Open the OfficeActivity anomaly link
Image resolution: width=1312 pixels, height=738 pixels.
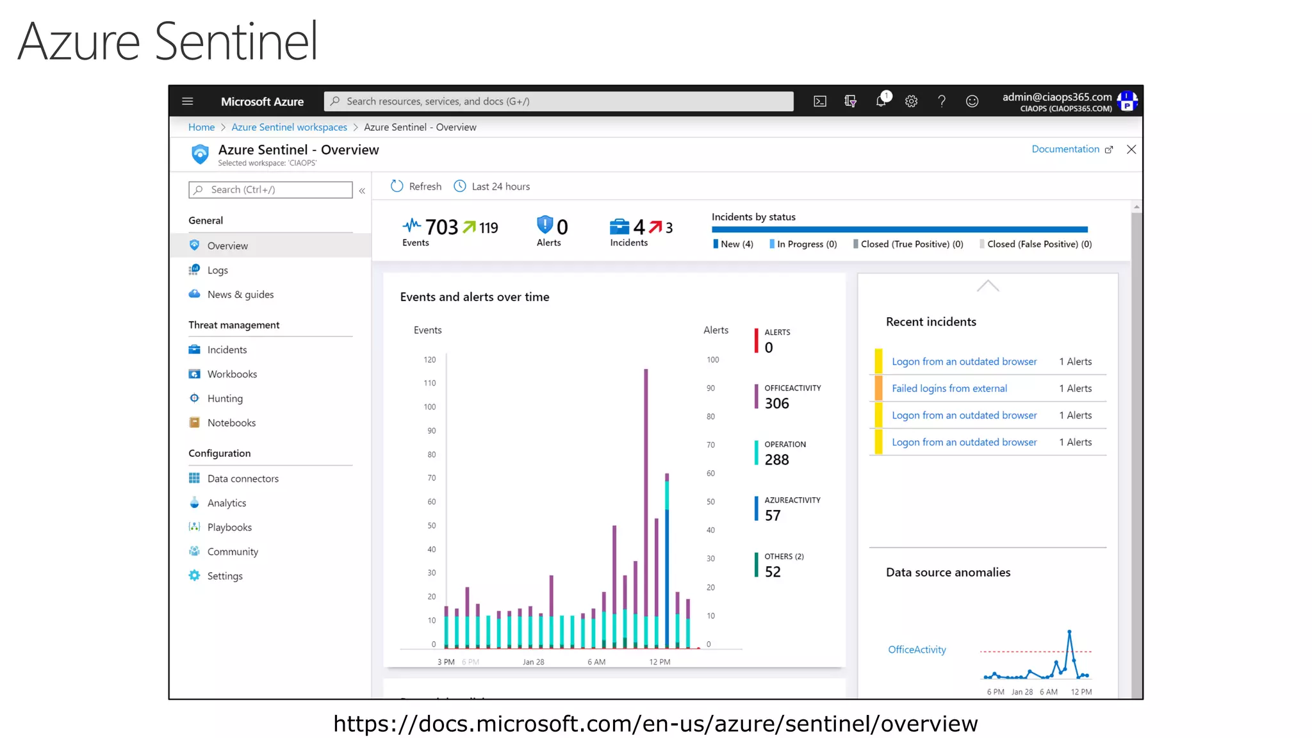[917, 649]
